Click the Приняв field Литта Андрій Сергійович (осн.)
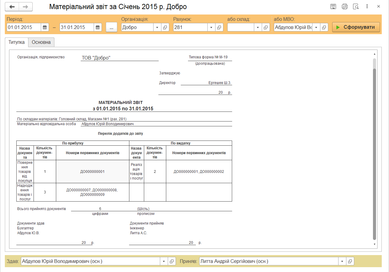The width and height of the screenshot is (389, 272). [269, 261]
